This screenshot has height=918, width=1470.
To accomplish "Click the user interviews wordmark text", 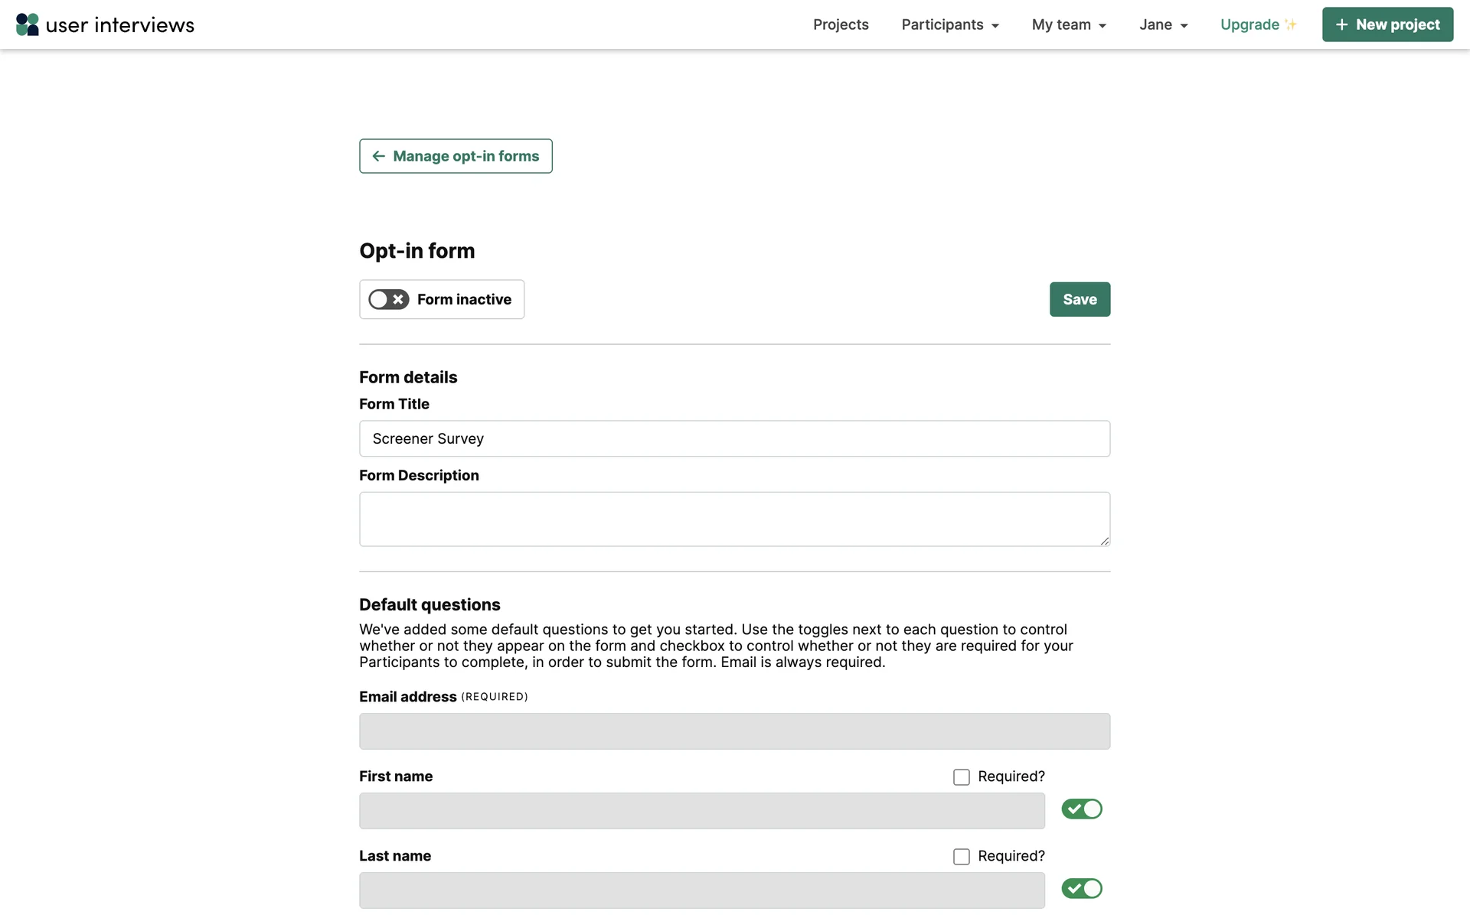I will (x=120, y=25).
